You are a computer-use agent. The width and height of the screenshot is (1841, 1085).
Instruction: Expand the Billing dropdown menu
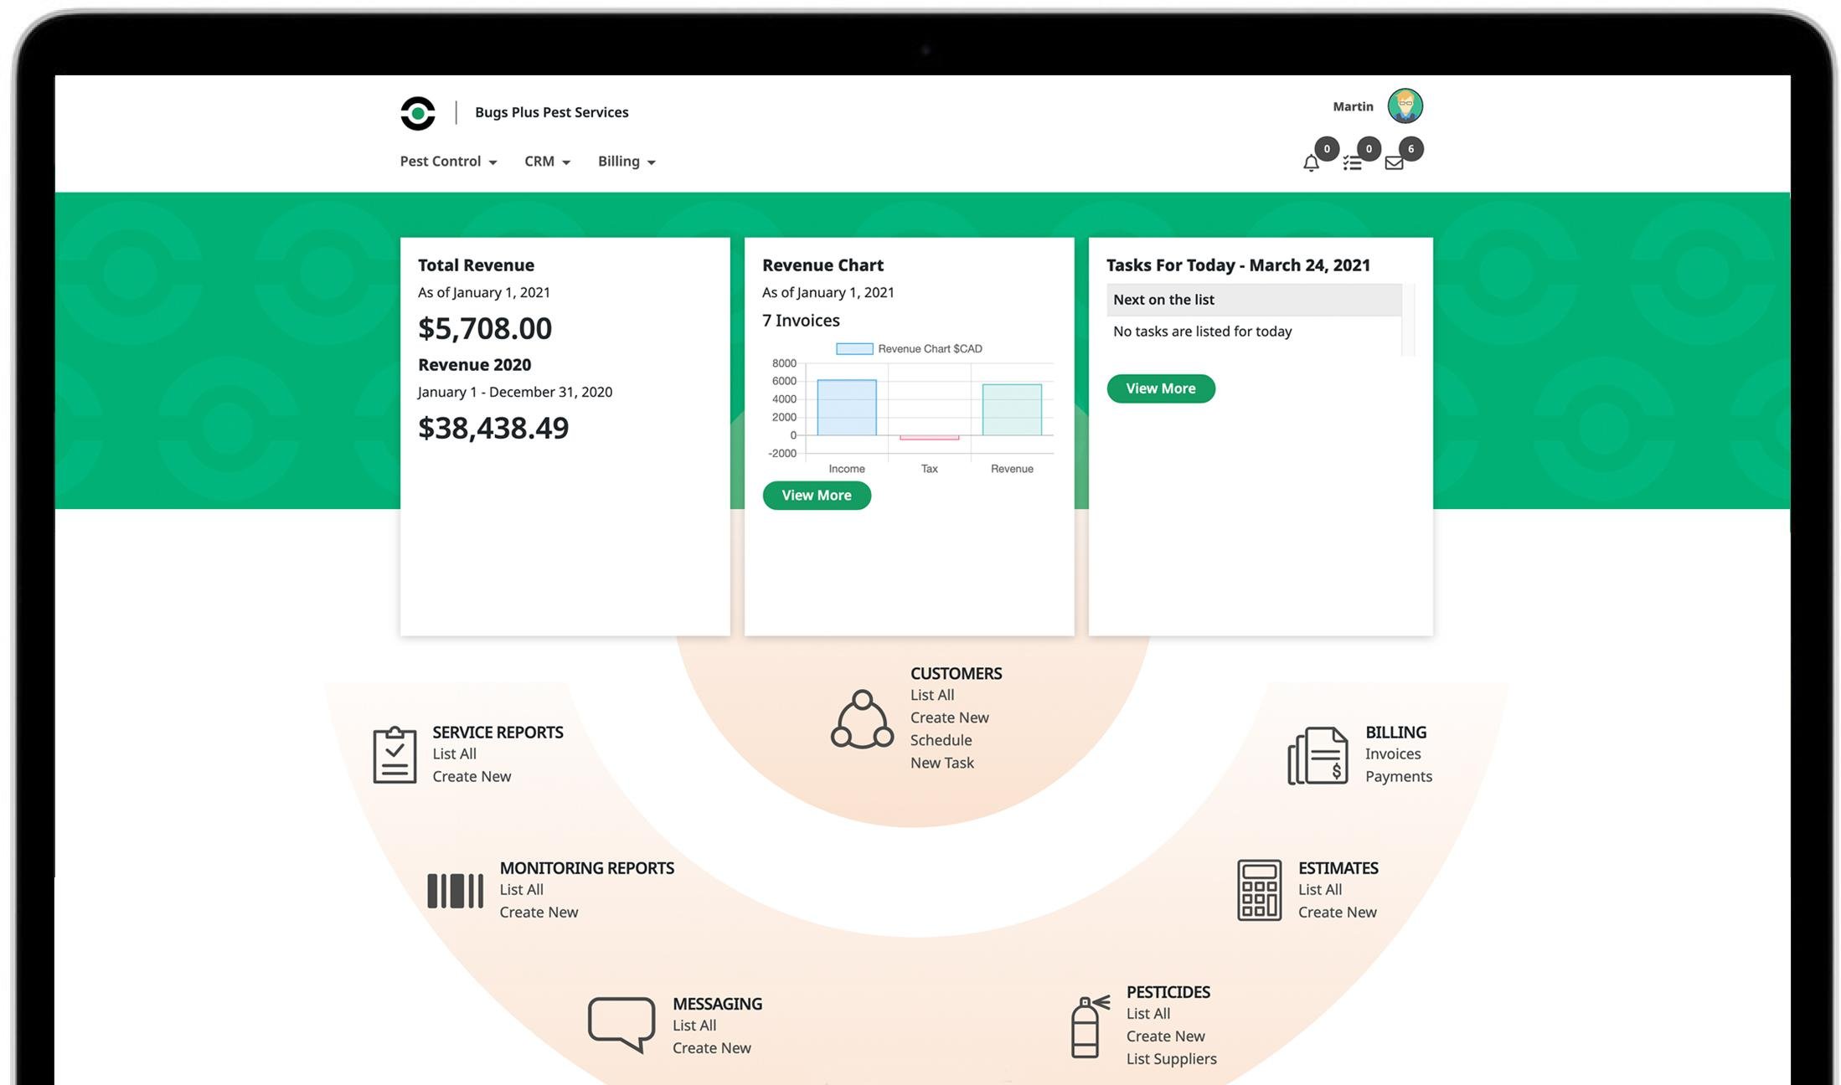(626, 162)
